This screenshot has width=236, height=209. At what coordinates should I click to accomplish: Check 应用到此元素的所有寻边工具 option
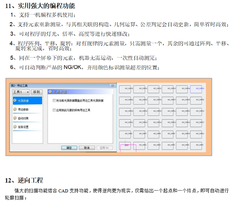54,110
